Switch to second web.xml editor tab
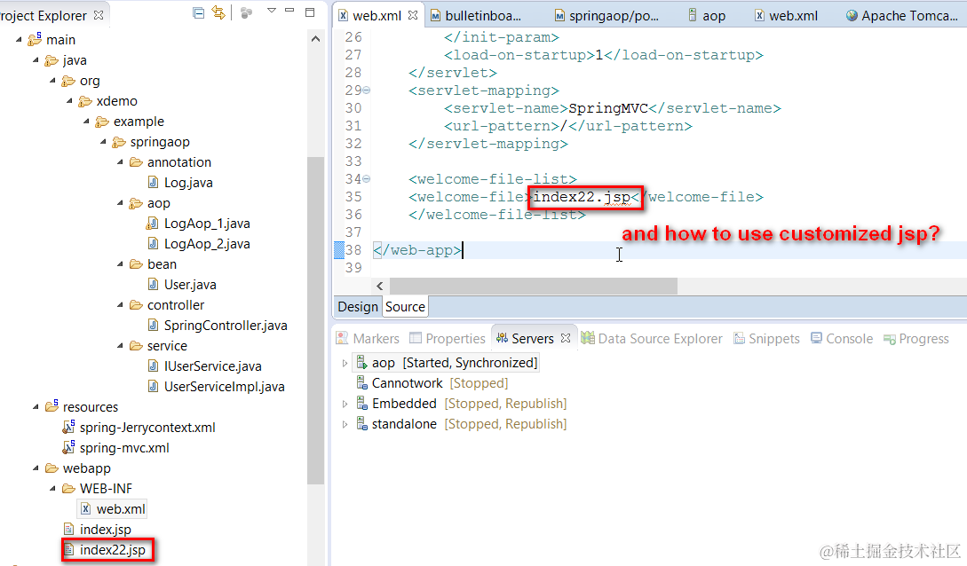Image resolution: width=967 pixels, height=566 pixels. (787, 16)
